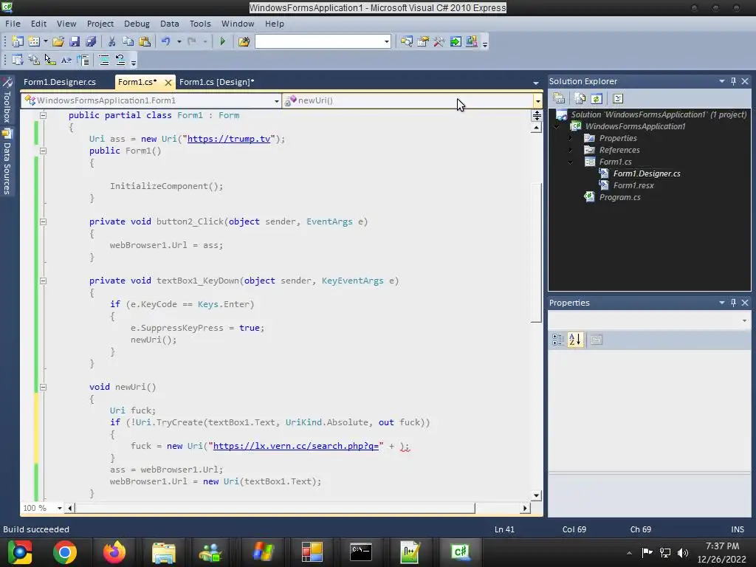The width and height of the screenshot is (756, 567).
Task: Open the 100 % zoom dropdown
Action: pyautogui.click(x=59, y=508)
